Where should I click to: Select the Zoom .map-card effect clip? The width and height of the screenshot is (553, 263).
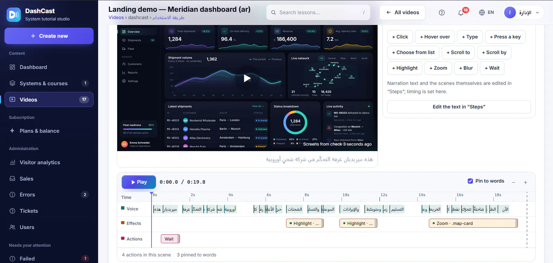tap(473, 223)
